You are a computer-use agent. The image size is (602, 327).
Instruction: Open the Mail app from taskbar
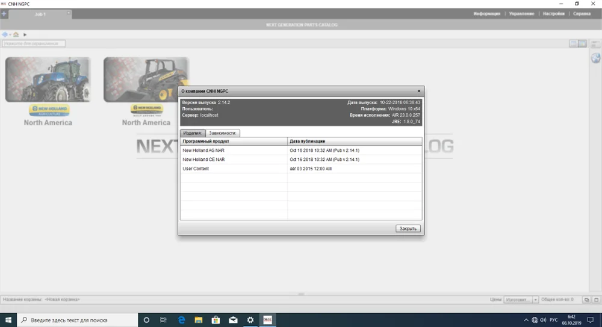pos(233,320)
